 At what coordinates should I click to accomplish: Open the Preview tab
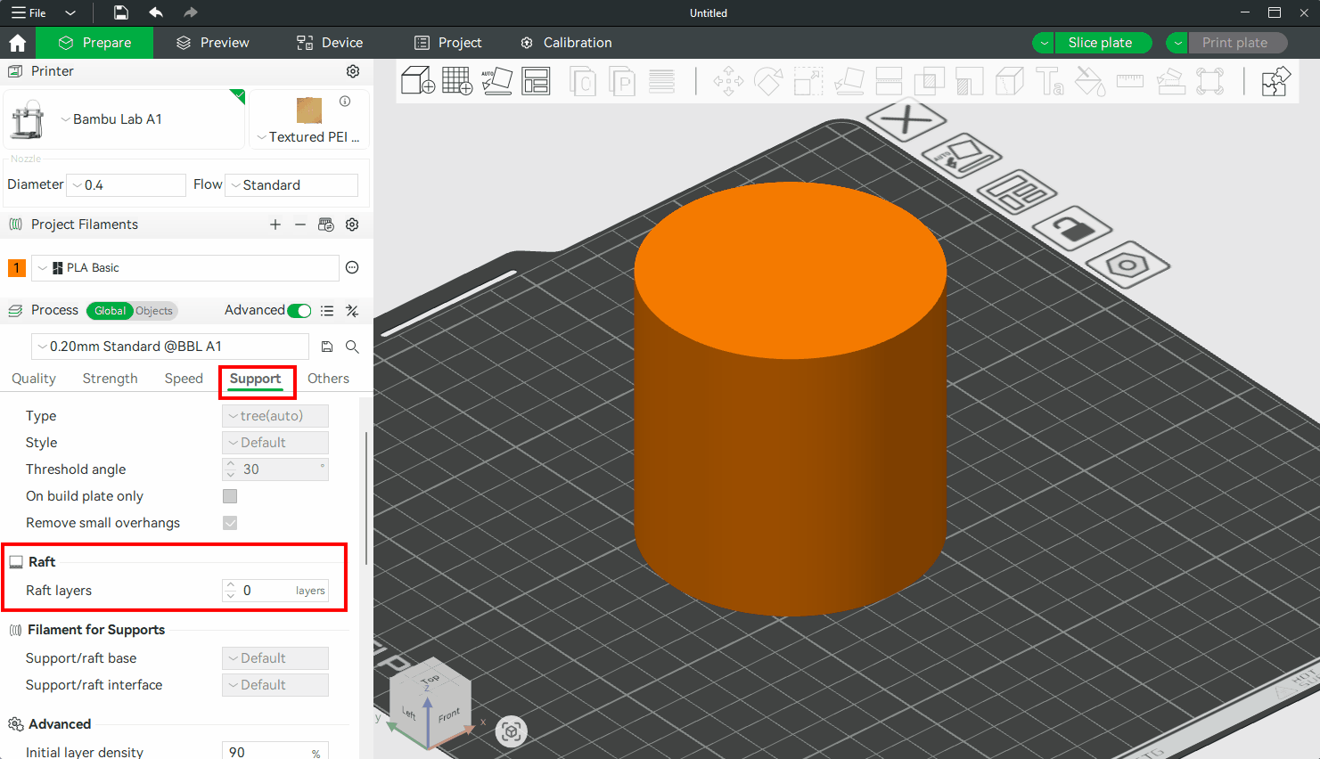point(213,43)
